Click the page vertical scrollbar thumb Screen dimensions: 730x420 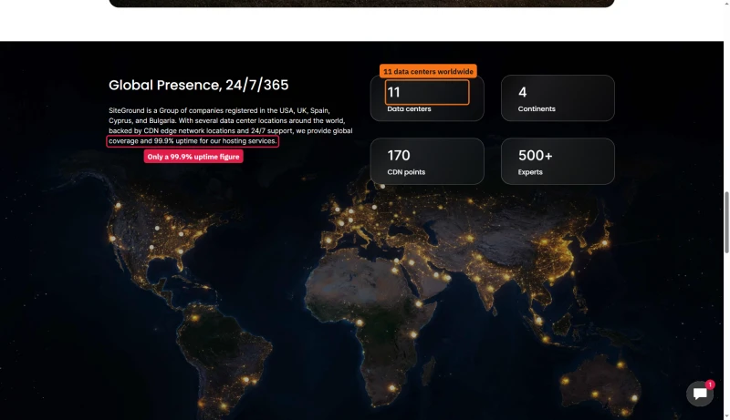(726, 222)
